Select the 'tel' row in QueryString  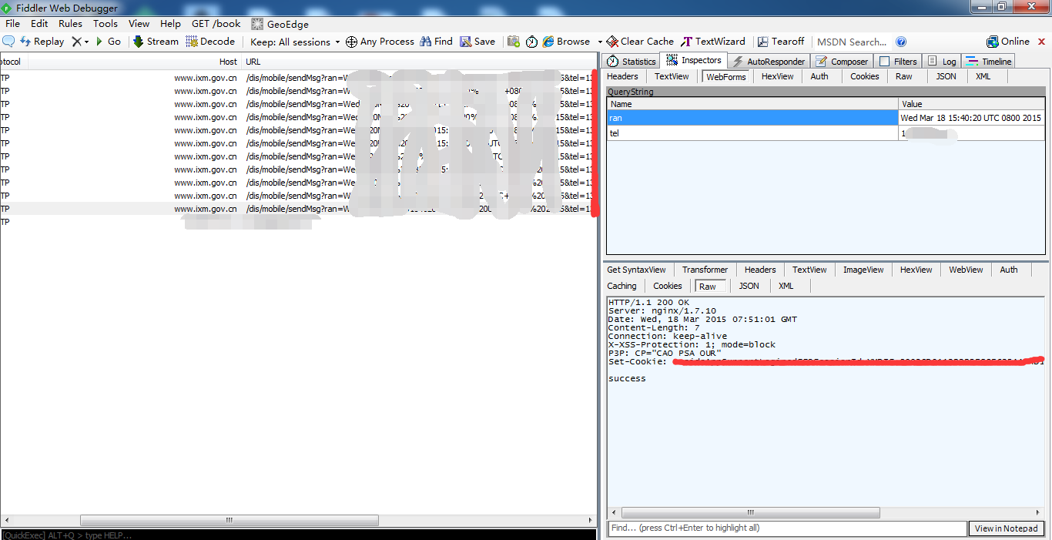tap(826, 133)
